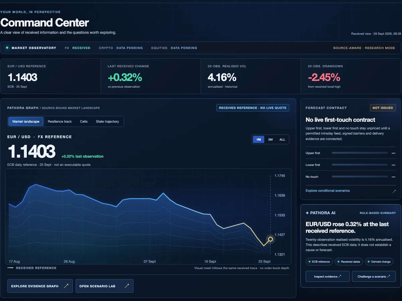
Task: Click the Derived change chip
Action: pos(379,262)
